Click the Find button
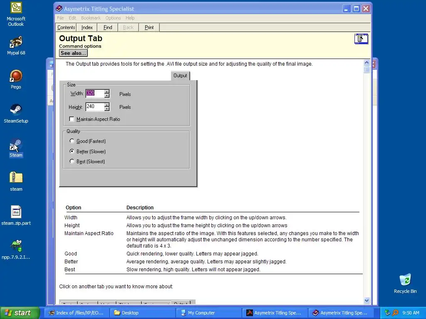This screenshot has width=426, height=319. pos(108,27)
